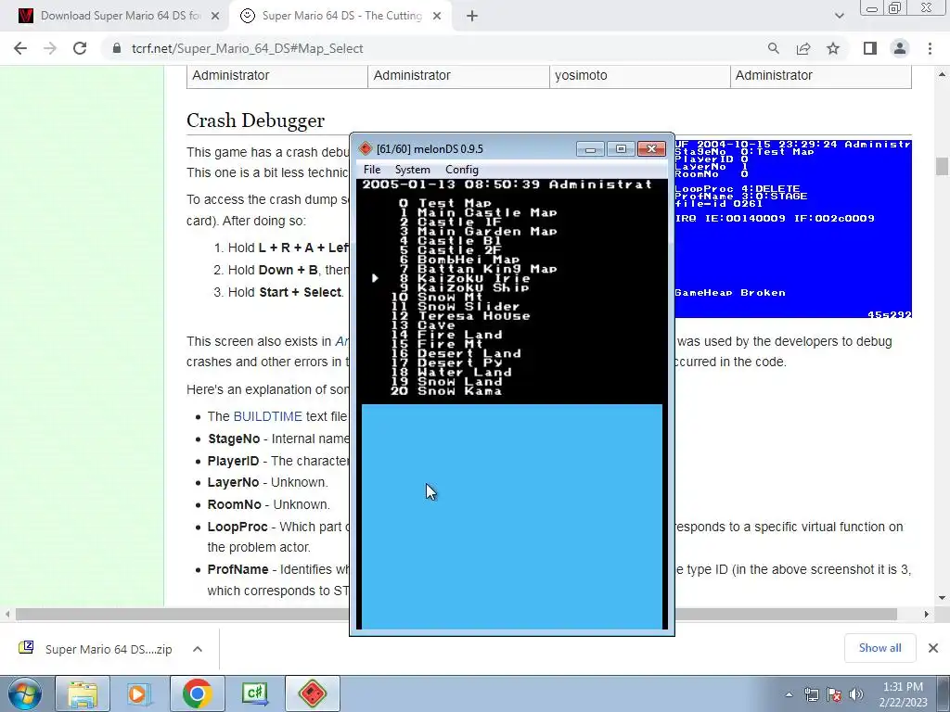Reload the tcrf.net page
This screenshot has width=950, height=712.
tap(80, 48)
